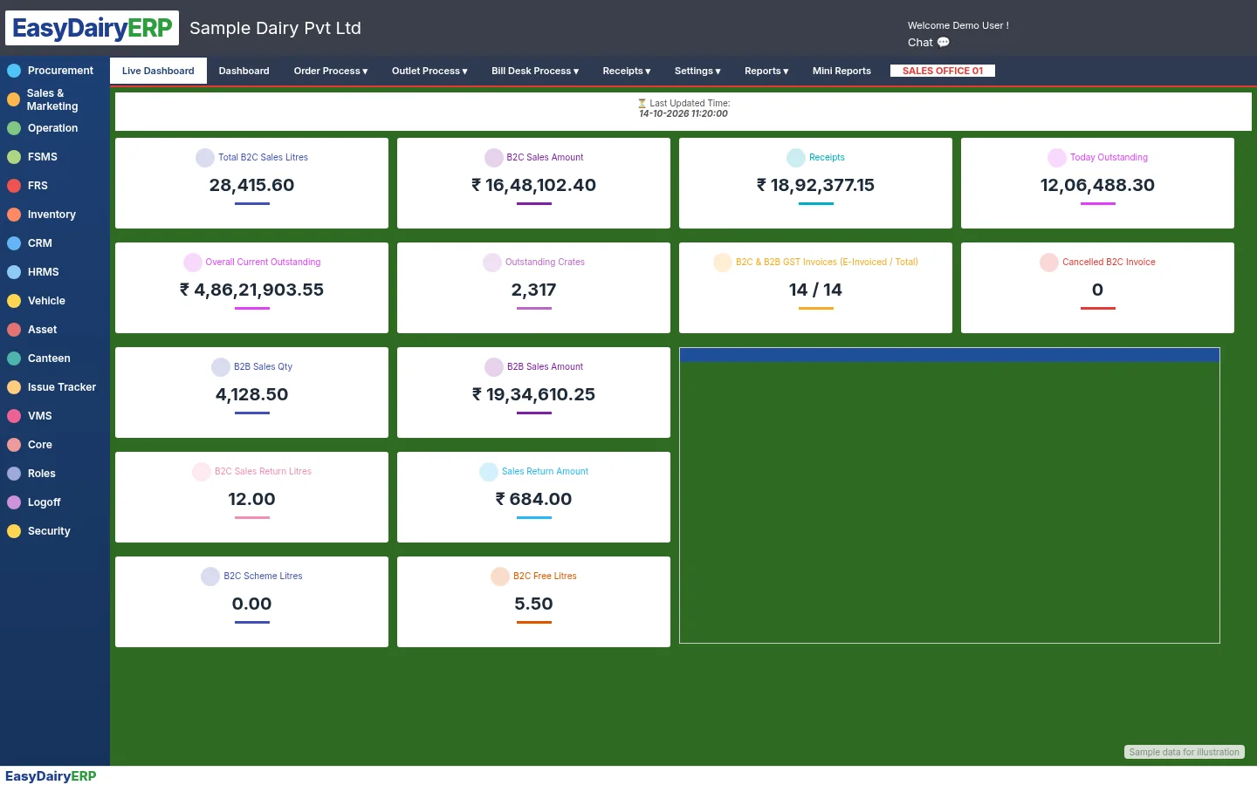This screenshot has width=1257, height=785.
Task: Select the SALES OFFICE 01 button
Action: coord(943,71)
